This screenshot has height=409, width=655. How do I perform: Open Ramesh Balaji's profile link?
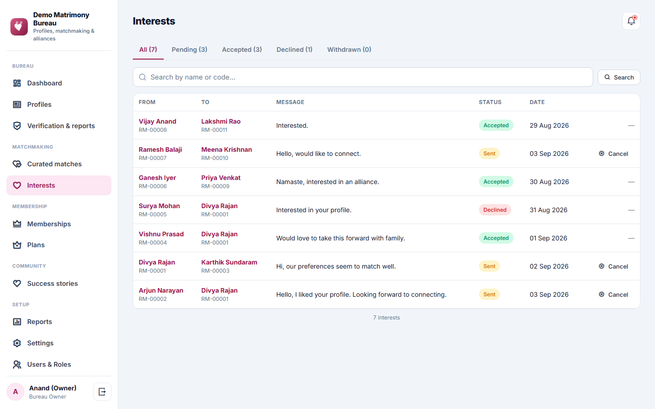click(x=160, y=150)
